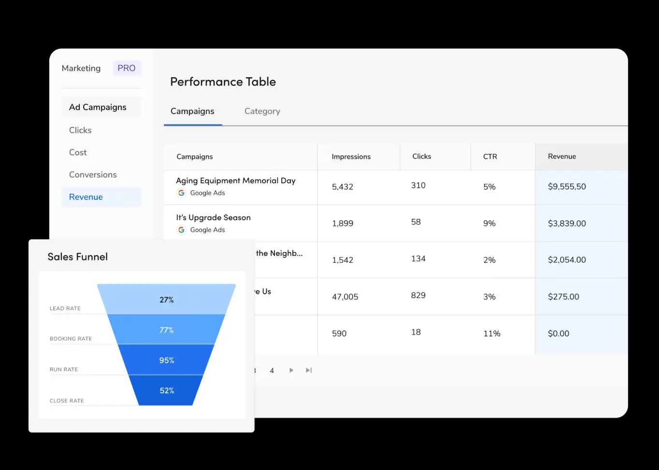659x470 pixels.
Task: Select Cost in sidebar menu
Action: pyautogui.click(x=78, y=152)
